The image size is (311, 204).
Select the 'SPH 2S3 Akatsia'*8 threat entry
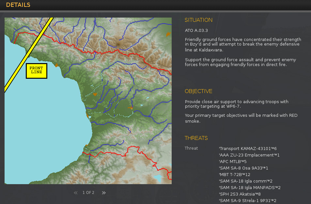(x=240, y=194)
